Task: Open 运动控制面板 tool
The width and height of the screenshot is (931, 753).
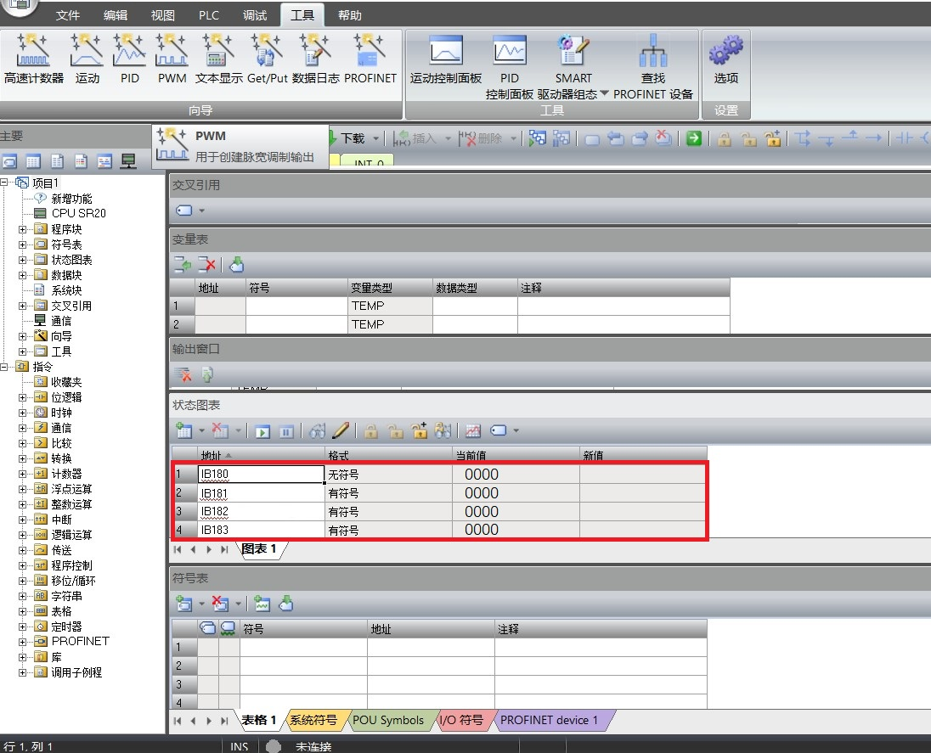Action: click(x=445, y=59)
